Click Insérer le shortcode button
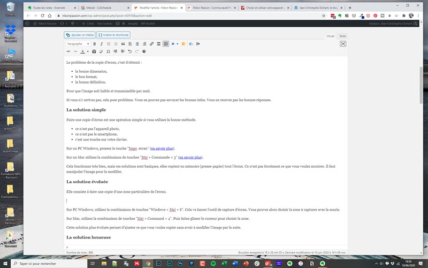The image size is (428, 268). (x=113, y=35)
